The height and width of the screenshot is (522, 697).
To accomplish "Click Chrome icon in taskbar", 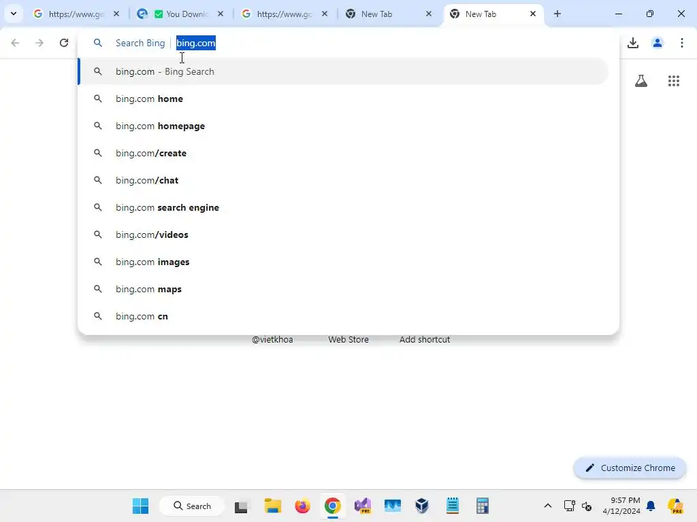I will 332,506.
